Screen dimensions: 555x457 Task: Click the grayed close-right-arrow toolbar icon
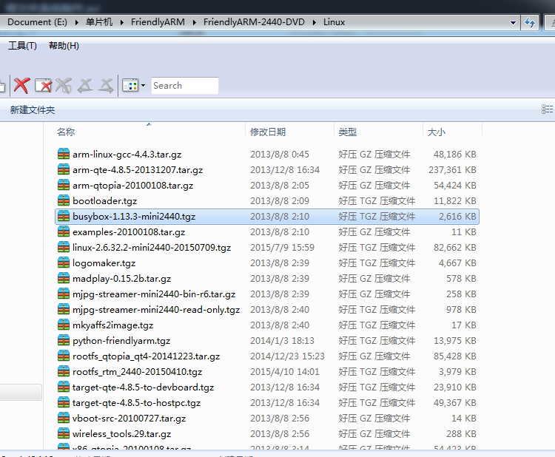point(106,86)
